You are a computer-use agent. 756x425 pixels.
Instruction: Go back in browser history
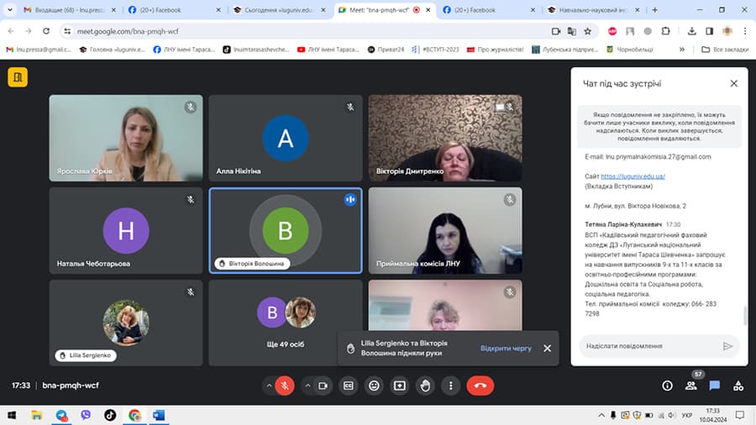11,31
